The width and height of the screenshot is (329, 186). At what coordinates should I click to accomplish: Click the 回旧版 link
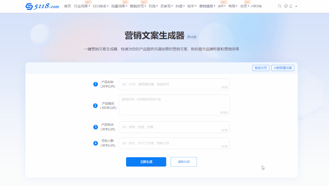click(256, 6)
